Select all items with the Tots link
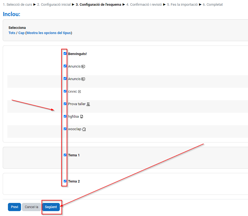 tap(12, 33)
